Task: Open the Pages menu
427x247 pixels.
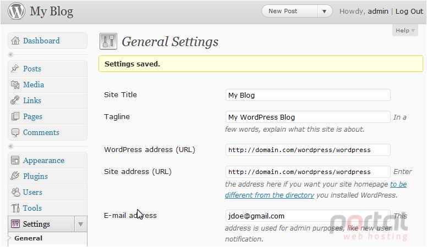Action: pos(32,116)
